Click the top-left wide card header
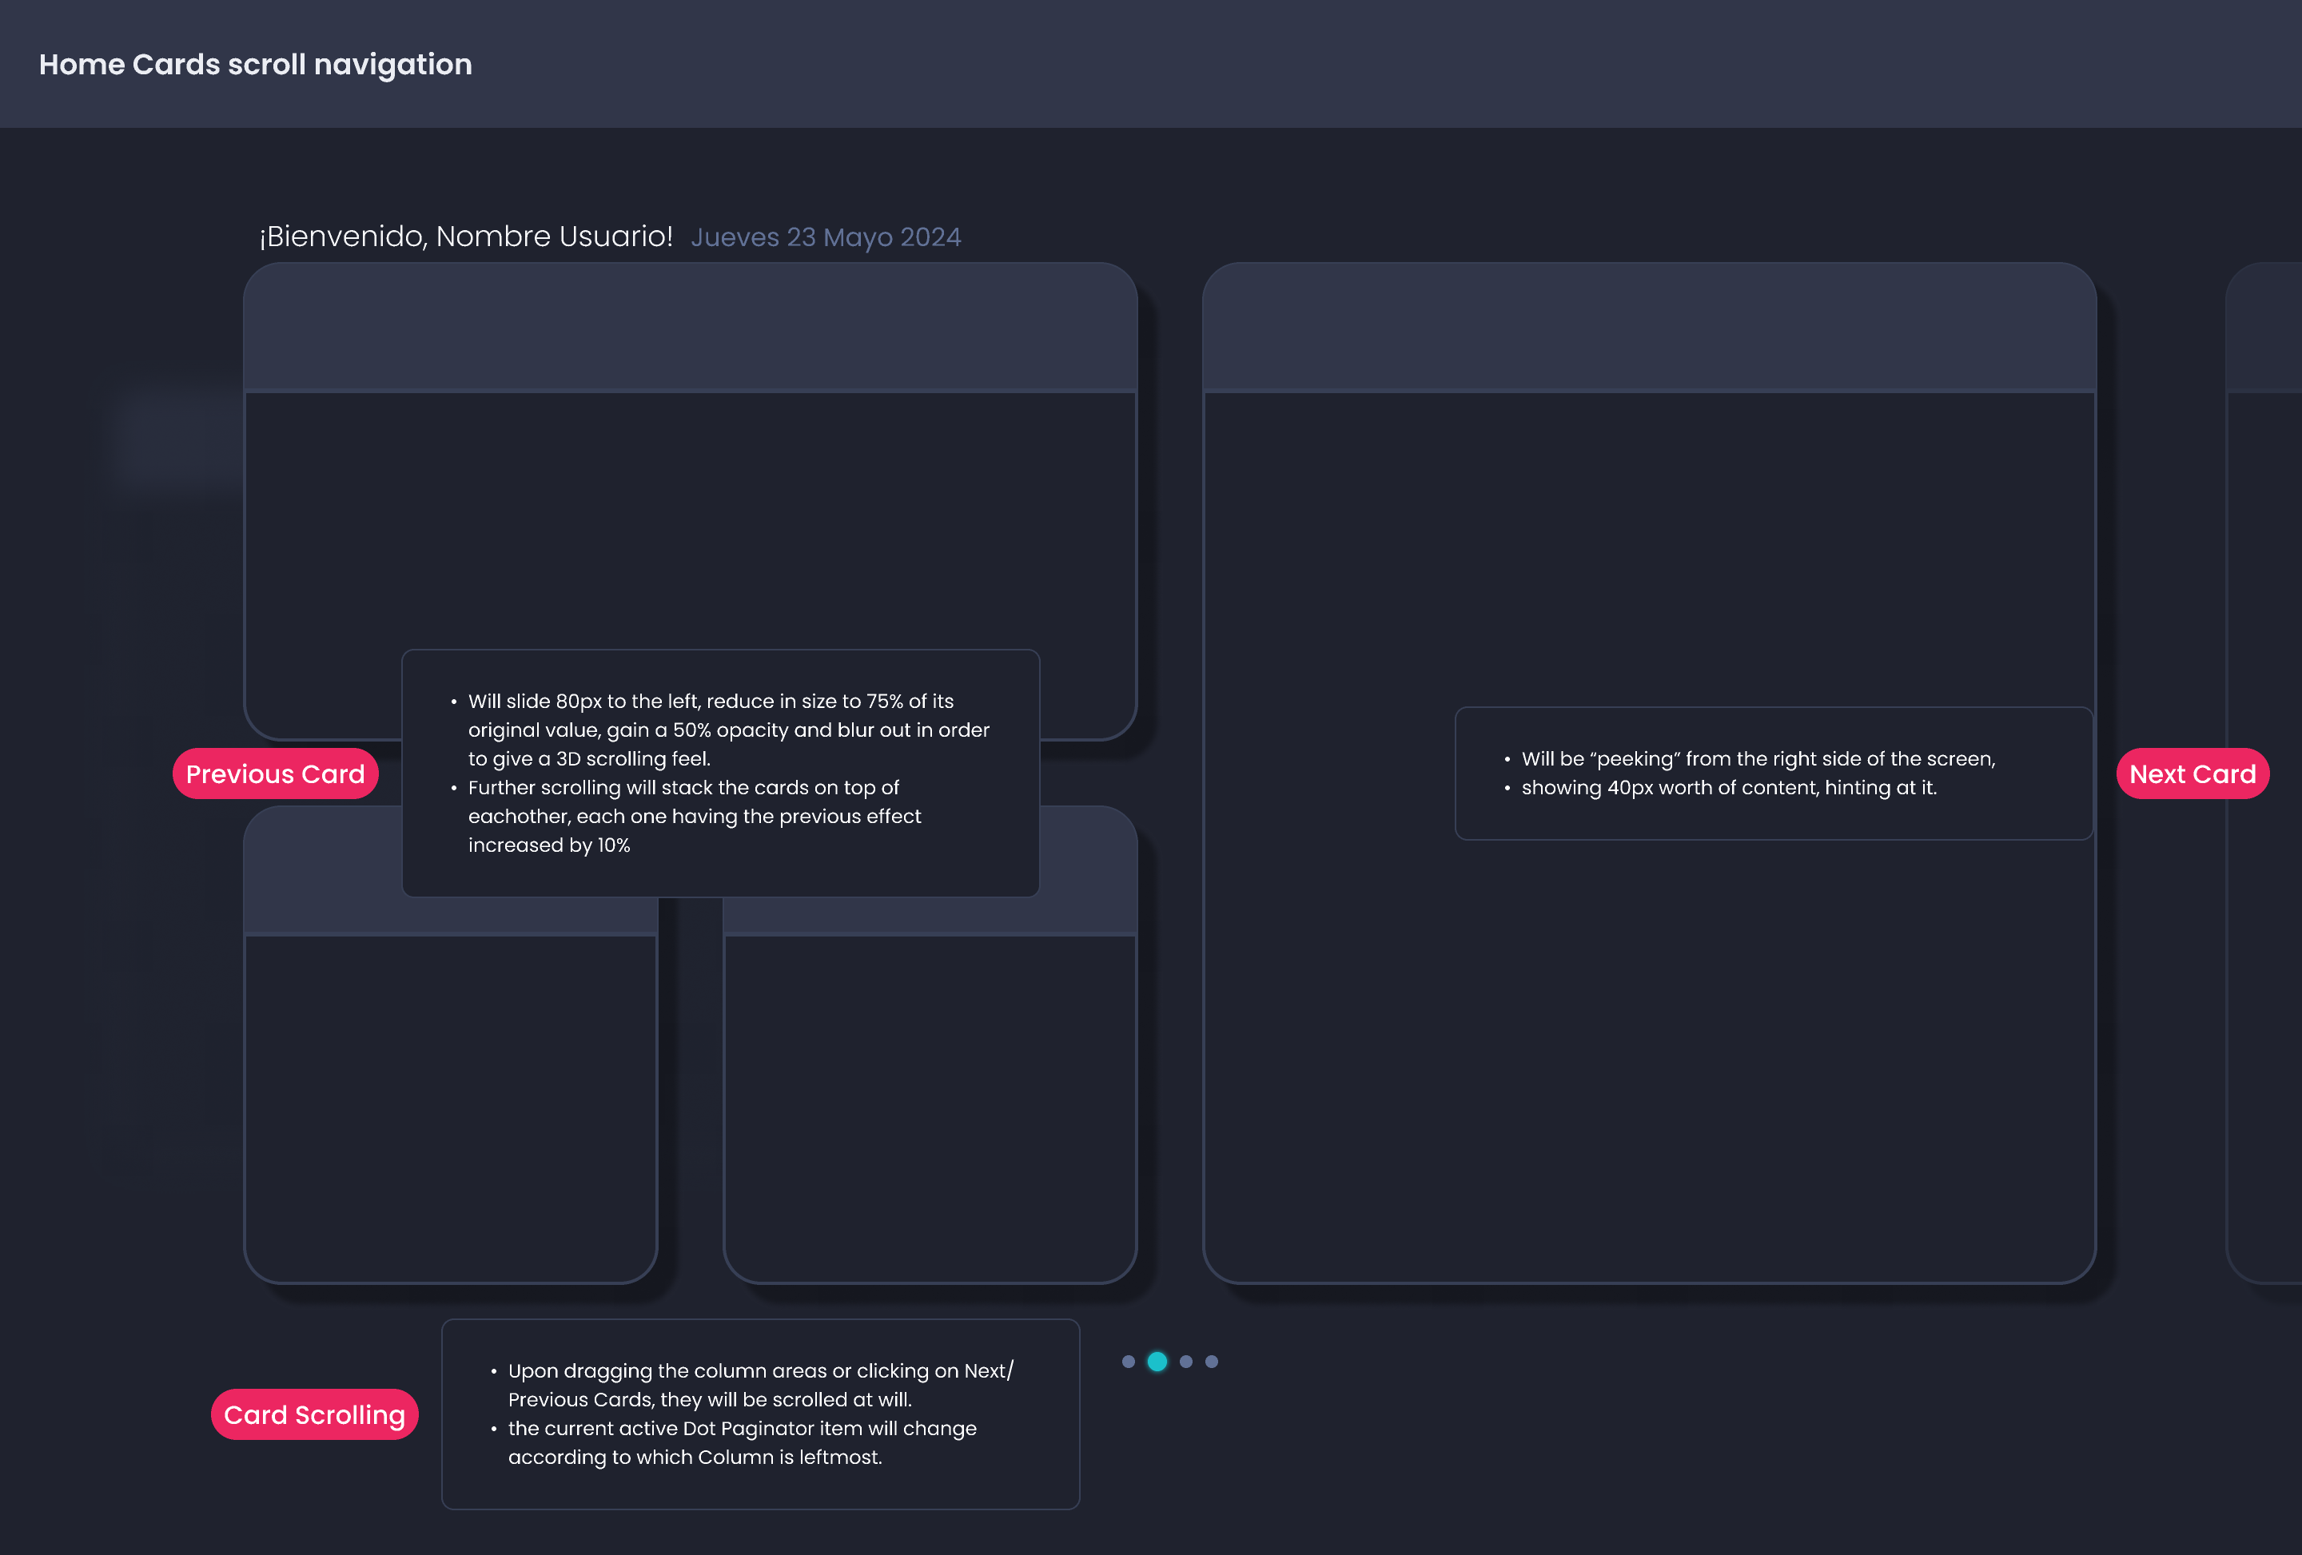 (690, 328)
